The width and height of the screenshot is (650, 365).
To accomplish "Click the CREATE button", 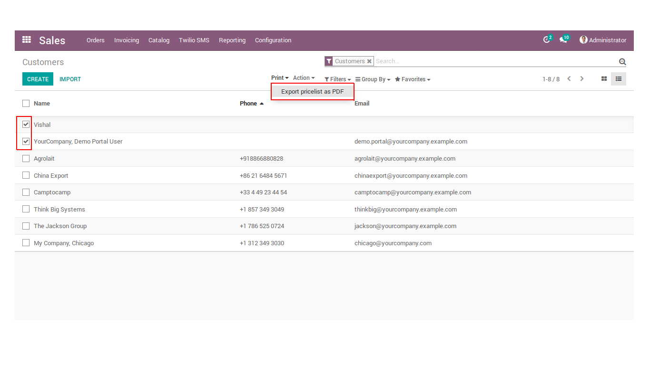I will [x=38, y=79].
